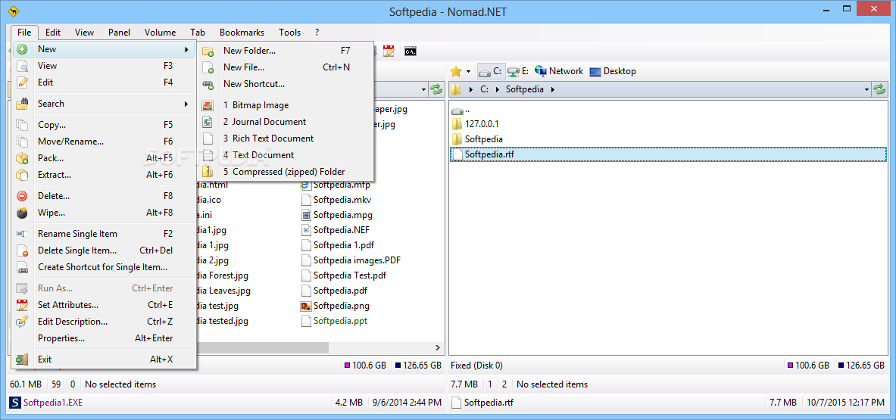Click the New File icon in submenu
This screenshot has width=896, height=420.
[x=208, y=67]
